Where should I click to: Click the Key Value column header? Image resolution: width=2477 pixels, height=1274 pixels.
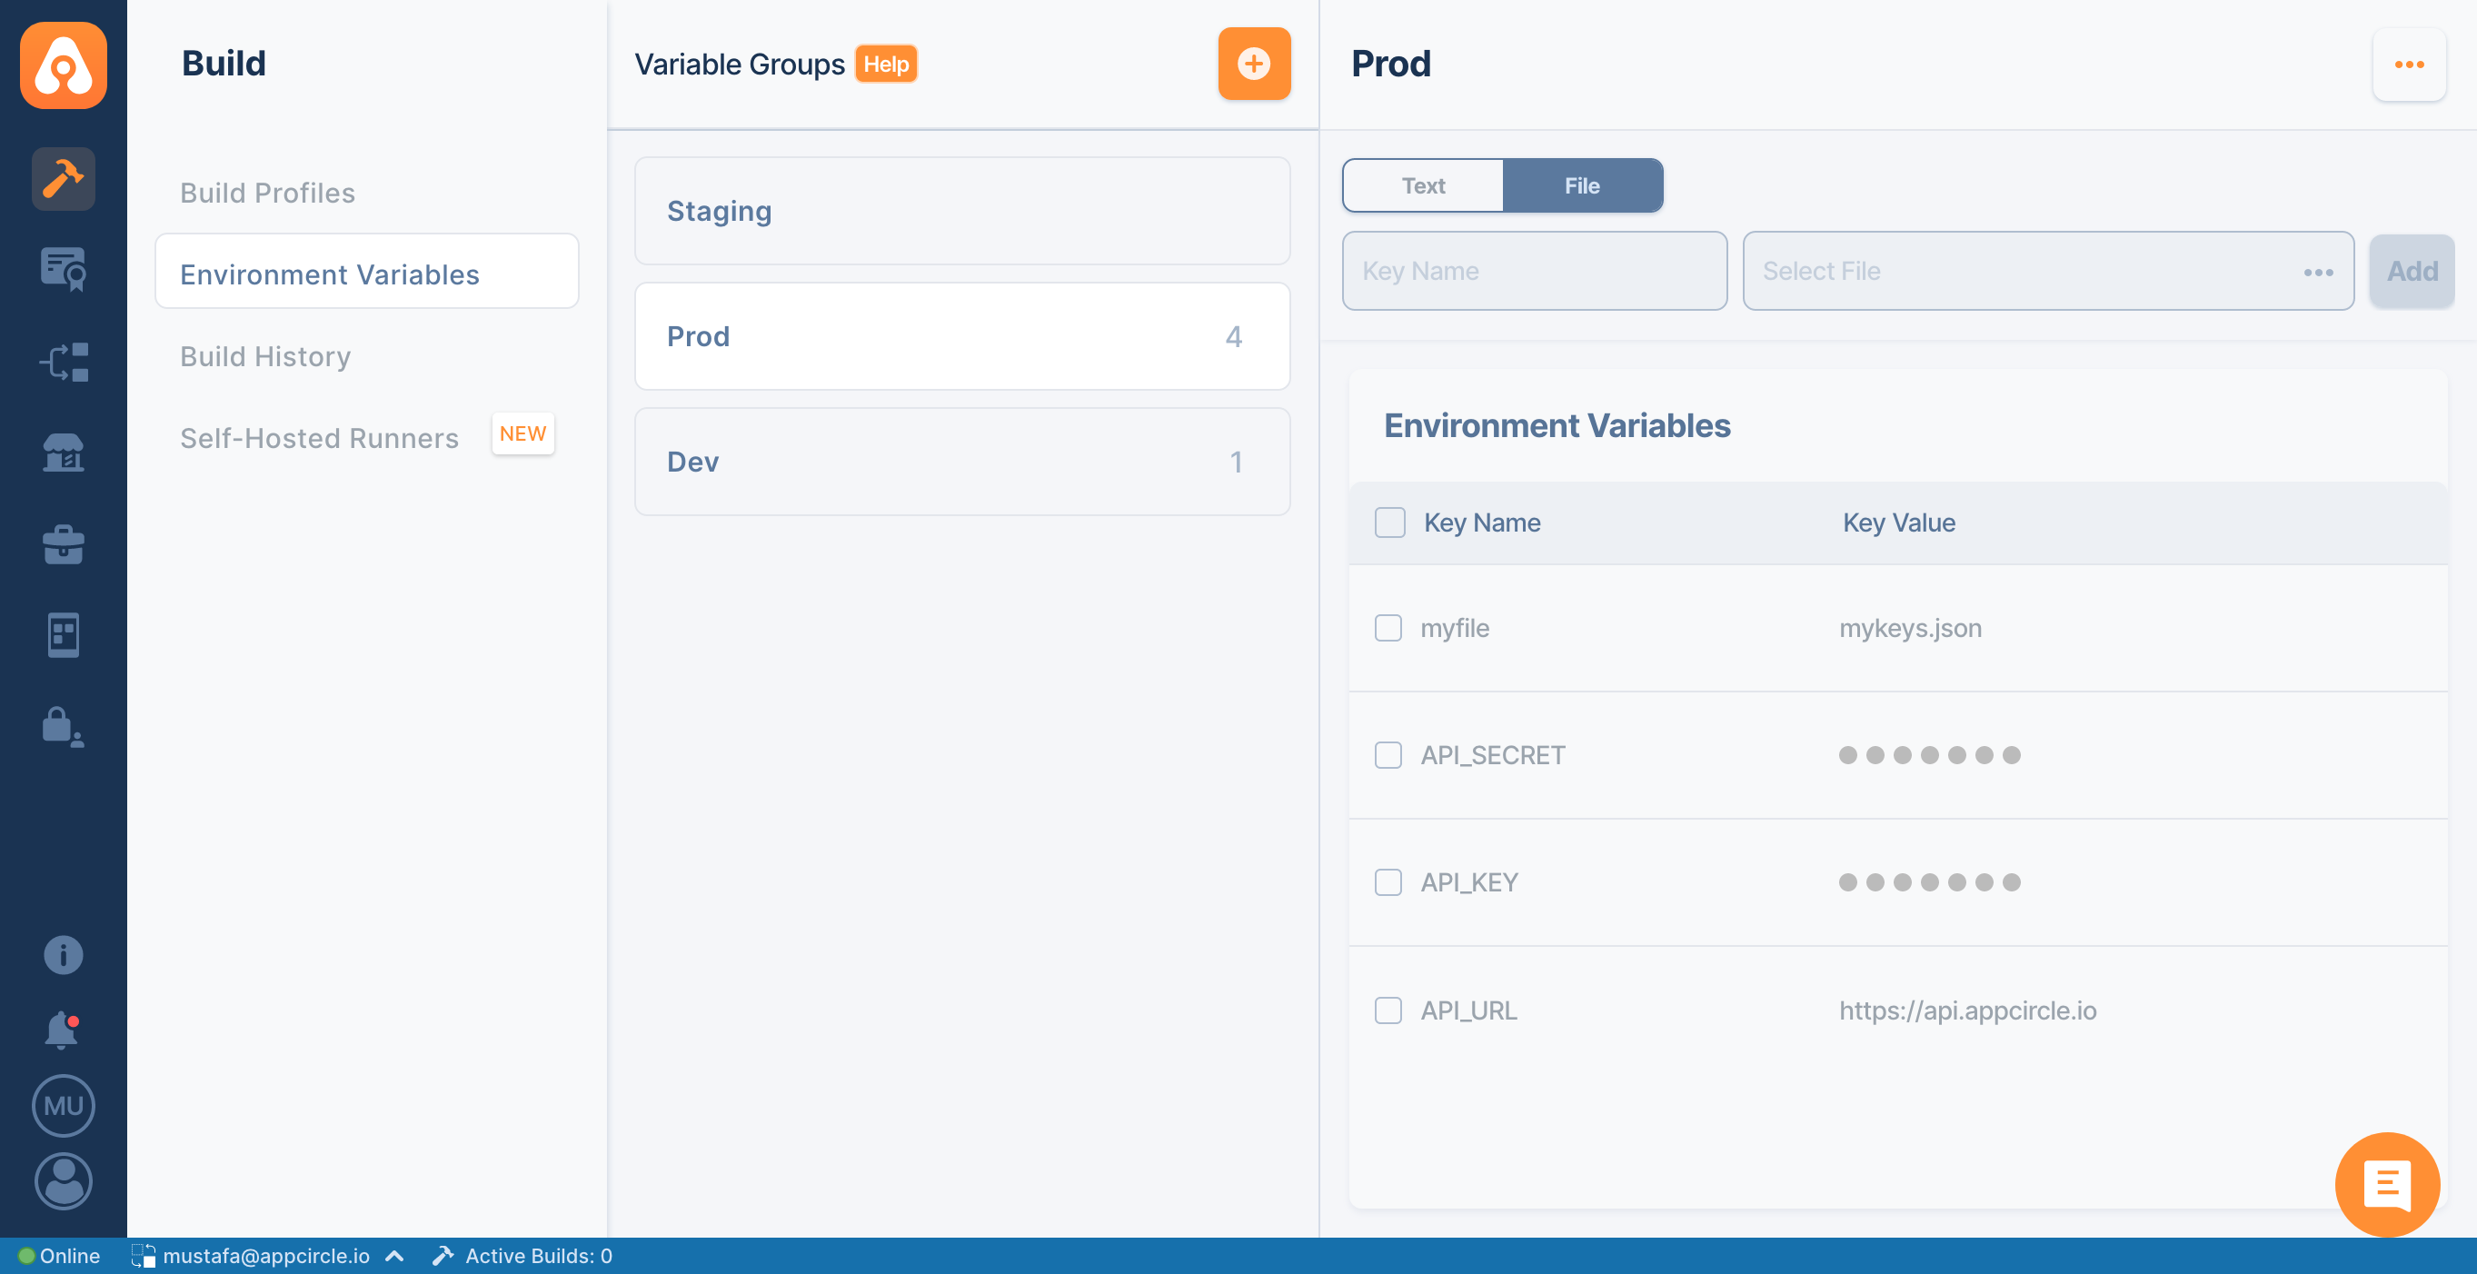point(1898,523)
